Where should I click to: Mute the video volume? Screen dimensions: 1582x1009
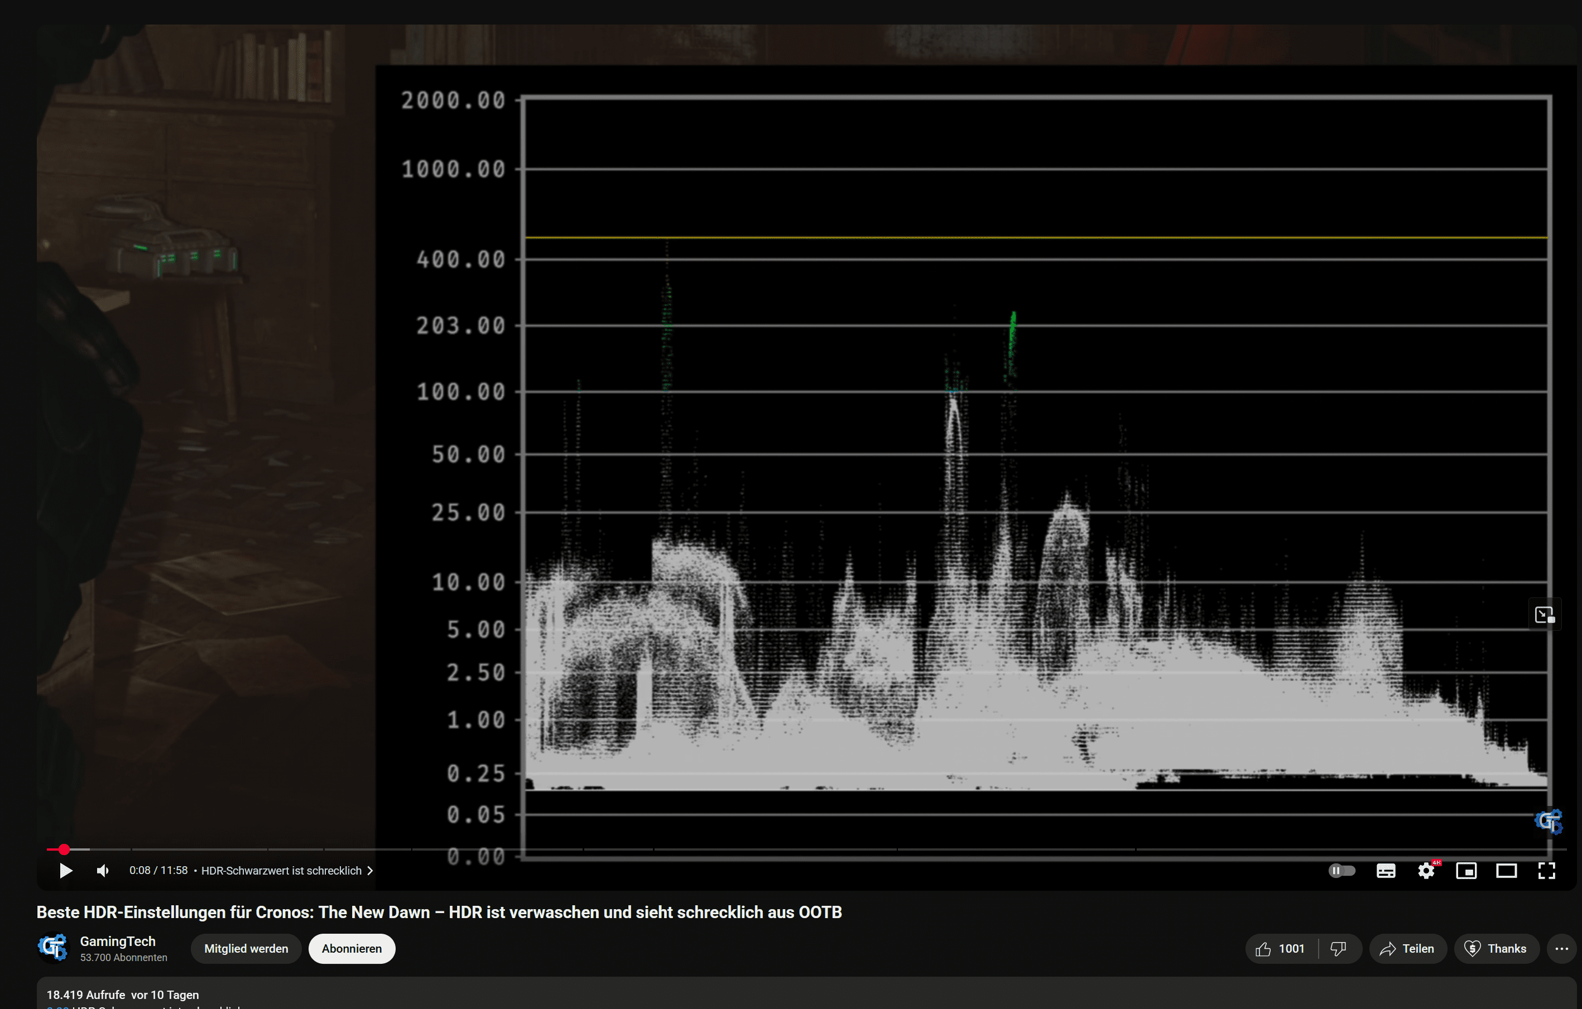tap(103, 871)
